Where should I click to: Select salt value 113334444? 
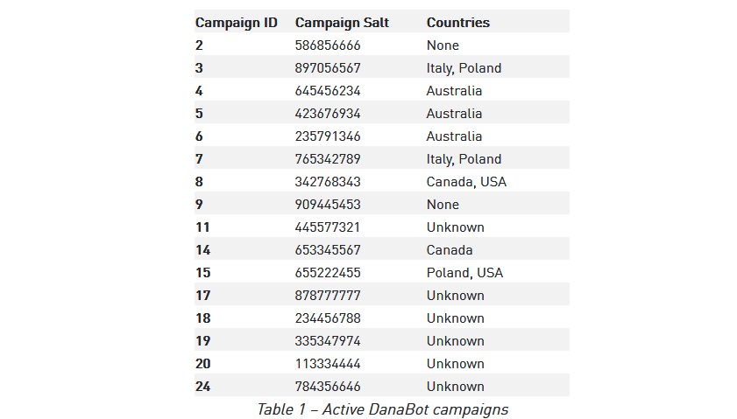328,364
